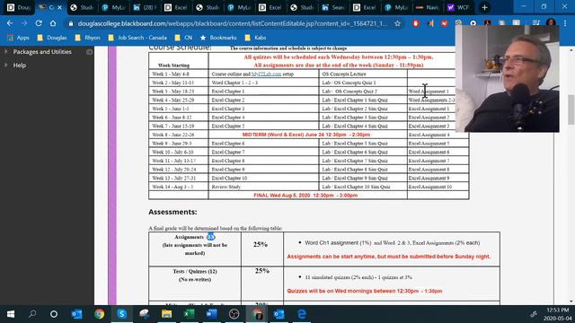This screenshot has width=575, height=323.
Task: Click 'Lab / Excel Chapter 10 Sim Quiz'
Action: [363, 187]
